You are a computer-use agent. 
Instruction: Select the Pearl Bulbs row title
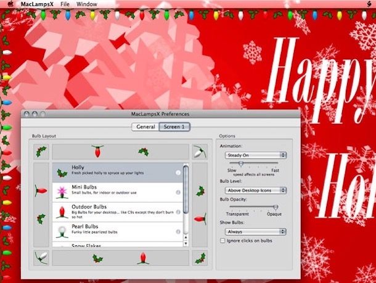coord(85,226)
